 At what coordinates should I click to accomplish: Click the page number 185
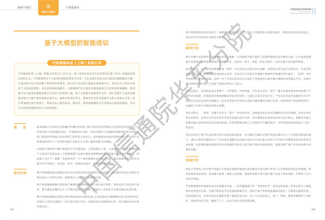coord(313,209)
